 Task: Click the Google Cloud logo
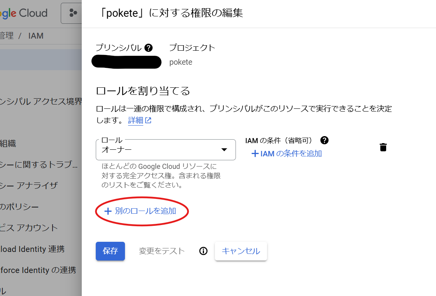tap(24, 13)
